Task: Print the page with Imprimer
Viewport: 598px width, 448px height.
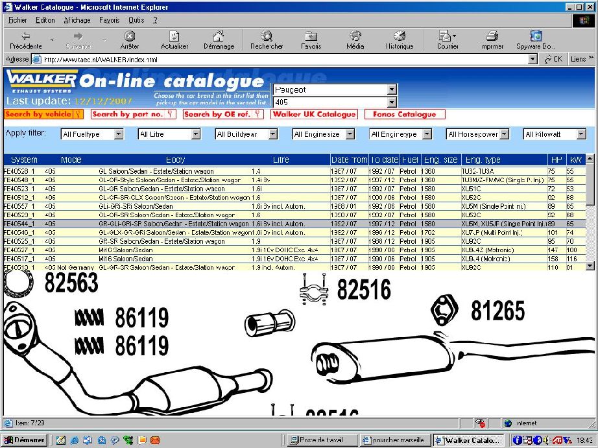Action: pos(492,40)
